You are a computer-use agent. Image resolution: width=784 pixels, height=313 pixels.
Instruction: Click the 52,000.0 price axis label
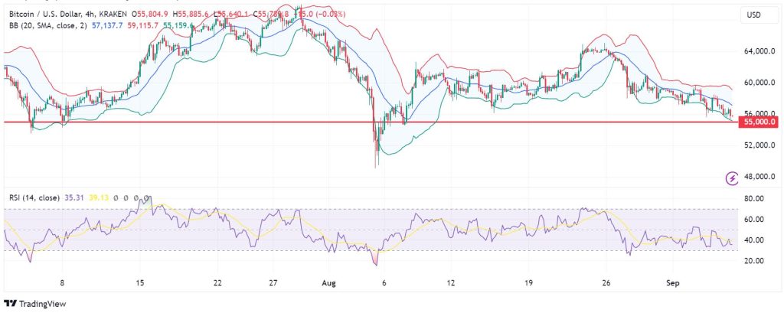click(x=759, y=145)
